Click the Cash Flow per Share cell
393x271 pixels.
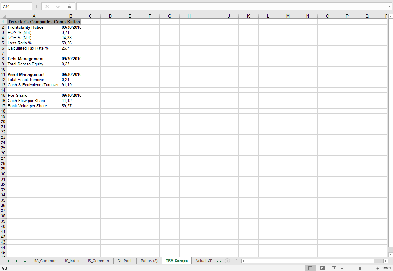click(34, 101)
